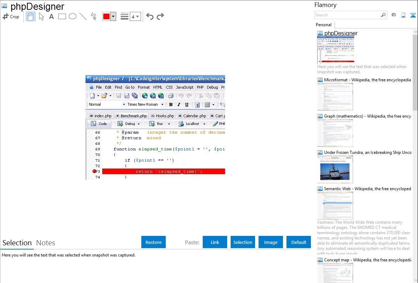Open File menu in captured phpDesigner
The width and height of the screenshot is (418, 283).
pyautogui.click(x=99, y=87)
